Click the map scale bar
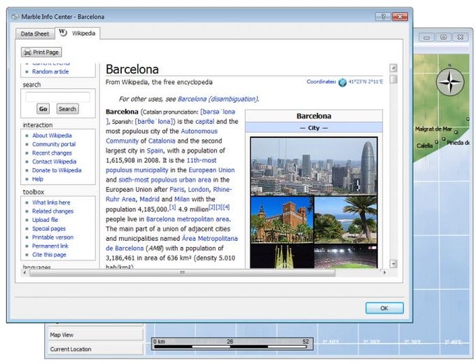 [232, 344]
